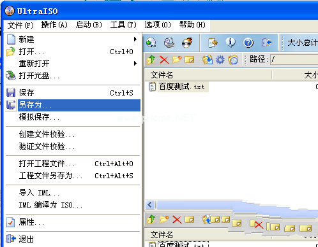The height and width of the screenshot is (247, 318).
Task: Open the 文件(F) menu
Action: coord(20,25)
